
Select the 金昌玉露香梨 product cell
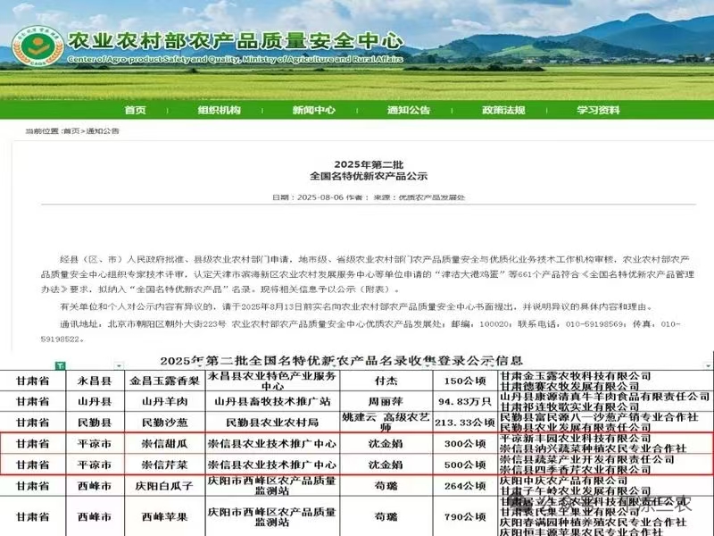point(164,381)
